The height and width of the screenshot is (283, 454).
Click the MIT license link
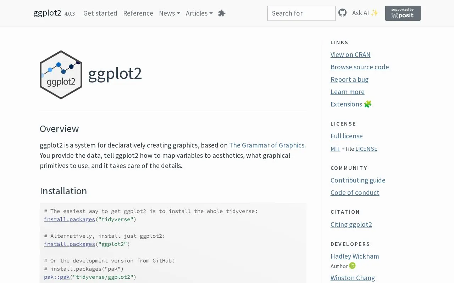point(335,149)
